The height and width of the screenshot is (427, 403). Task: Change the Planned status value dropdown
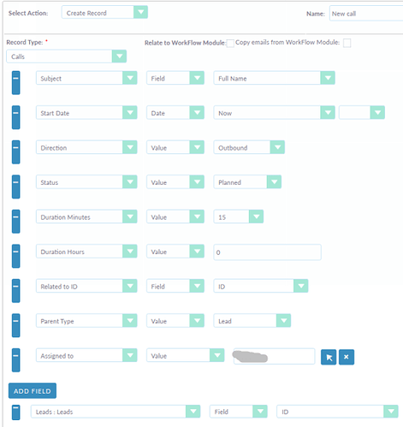(247, 182)
